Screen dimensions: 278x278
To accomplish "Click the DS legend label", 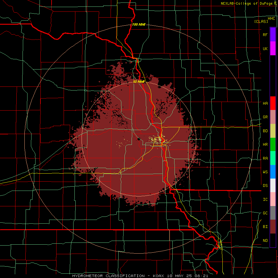I will tap(265, 185).
